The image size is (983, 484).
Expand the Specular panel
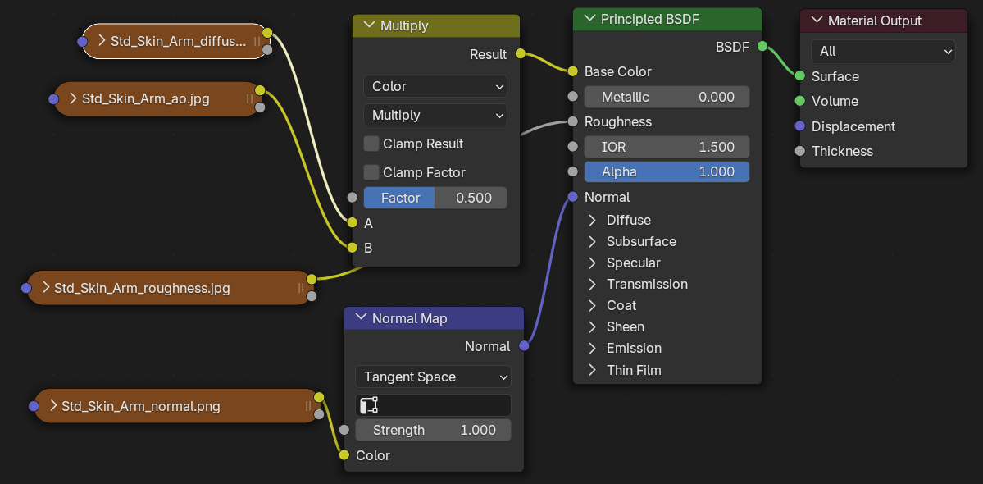coord(592,263)
